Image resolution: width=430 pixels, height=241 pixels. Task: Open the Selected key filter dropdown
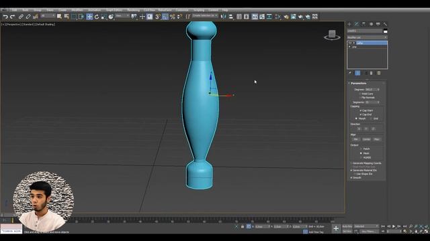point(366,226)
